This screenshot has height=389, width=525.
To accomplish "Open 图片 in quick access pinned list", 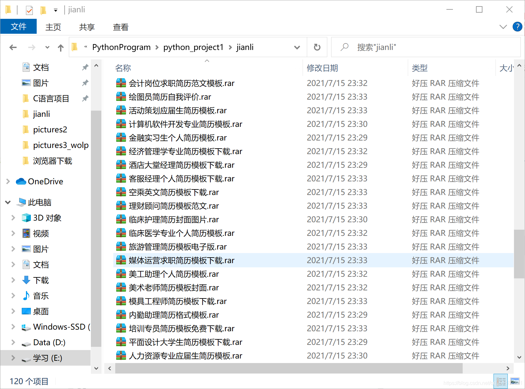I will point(41,83).
